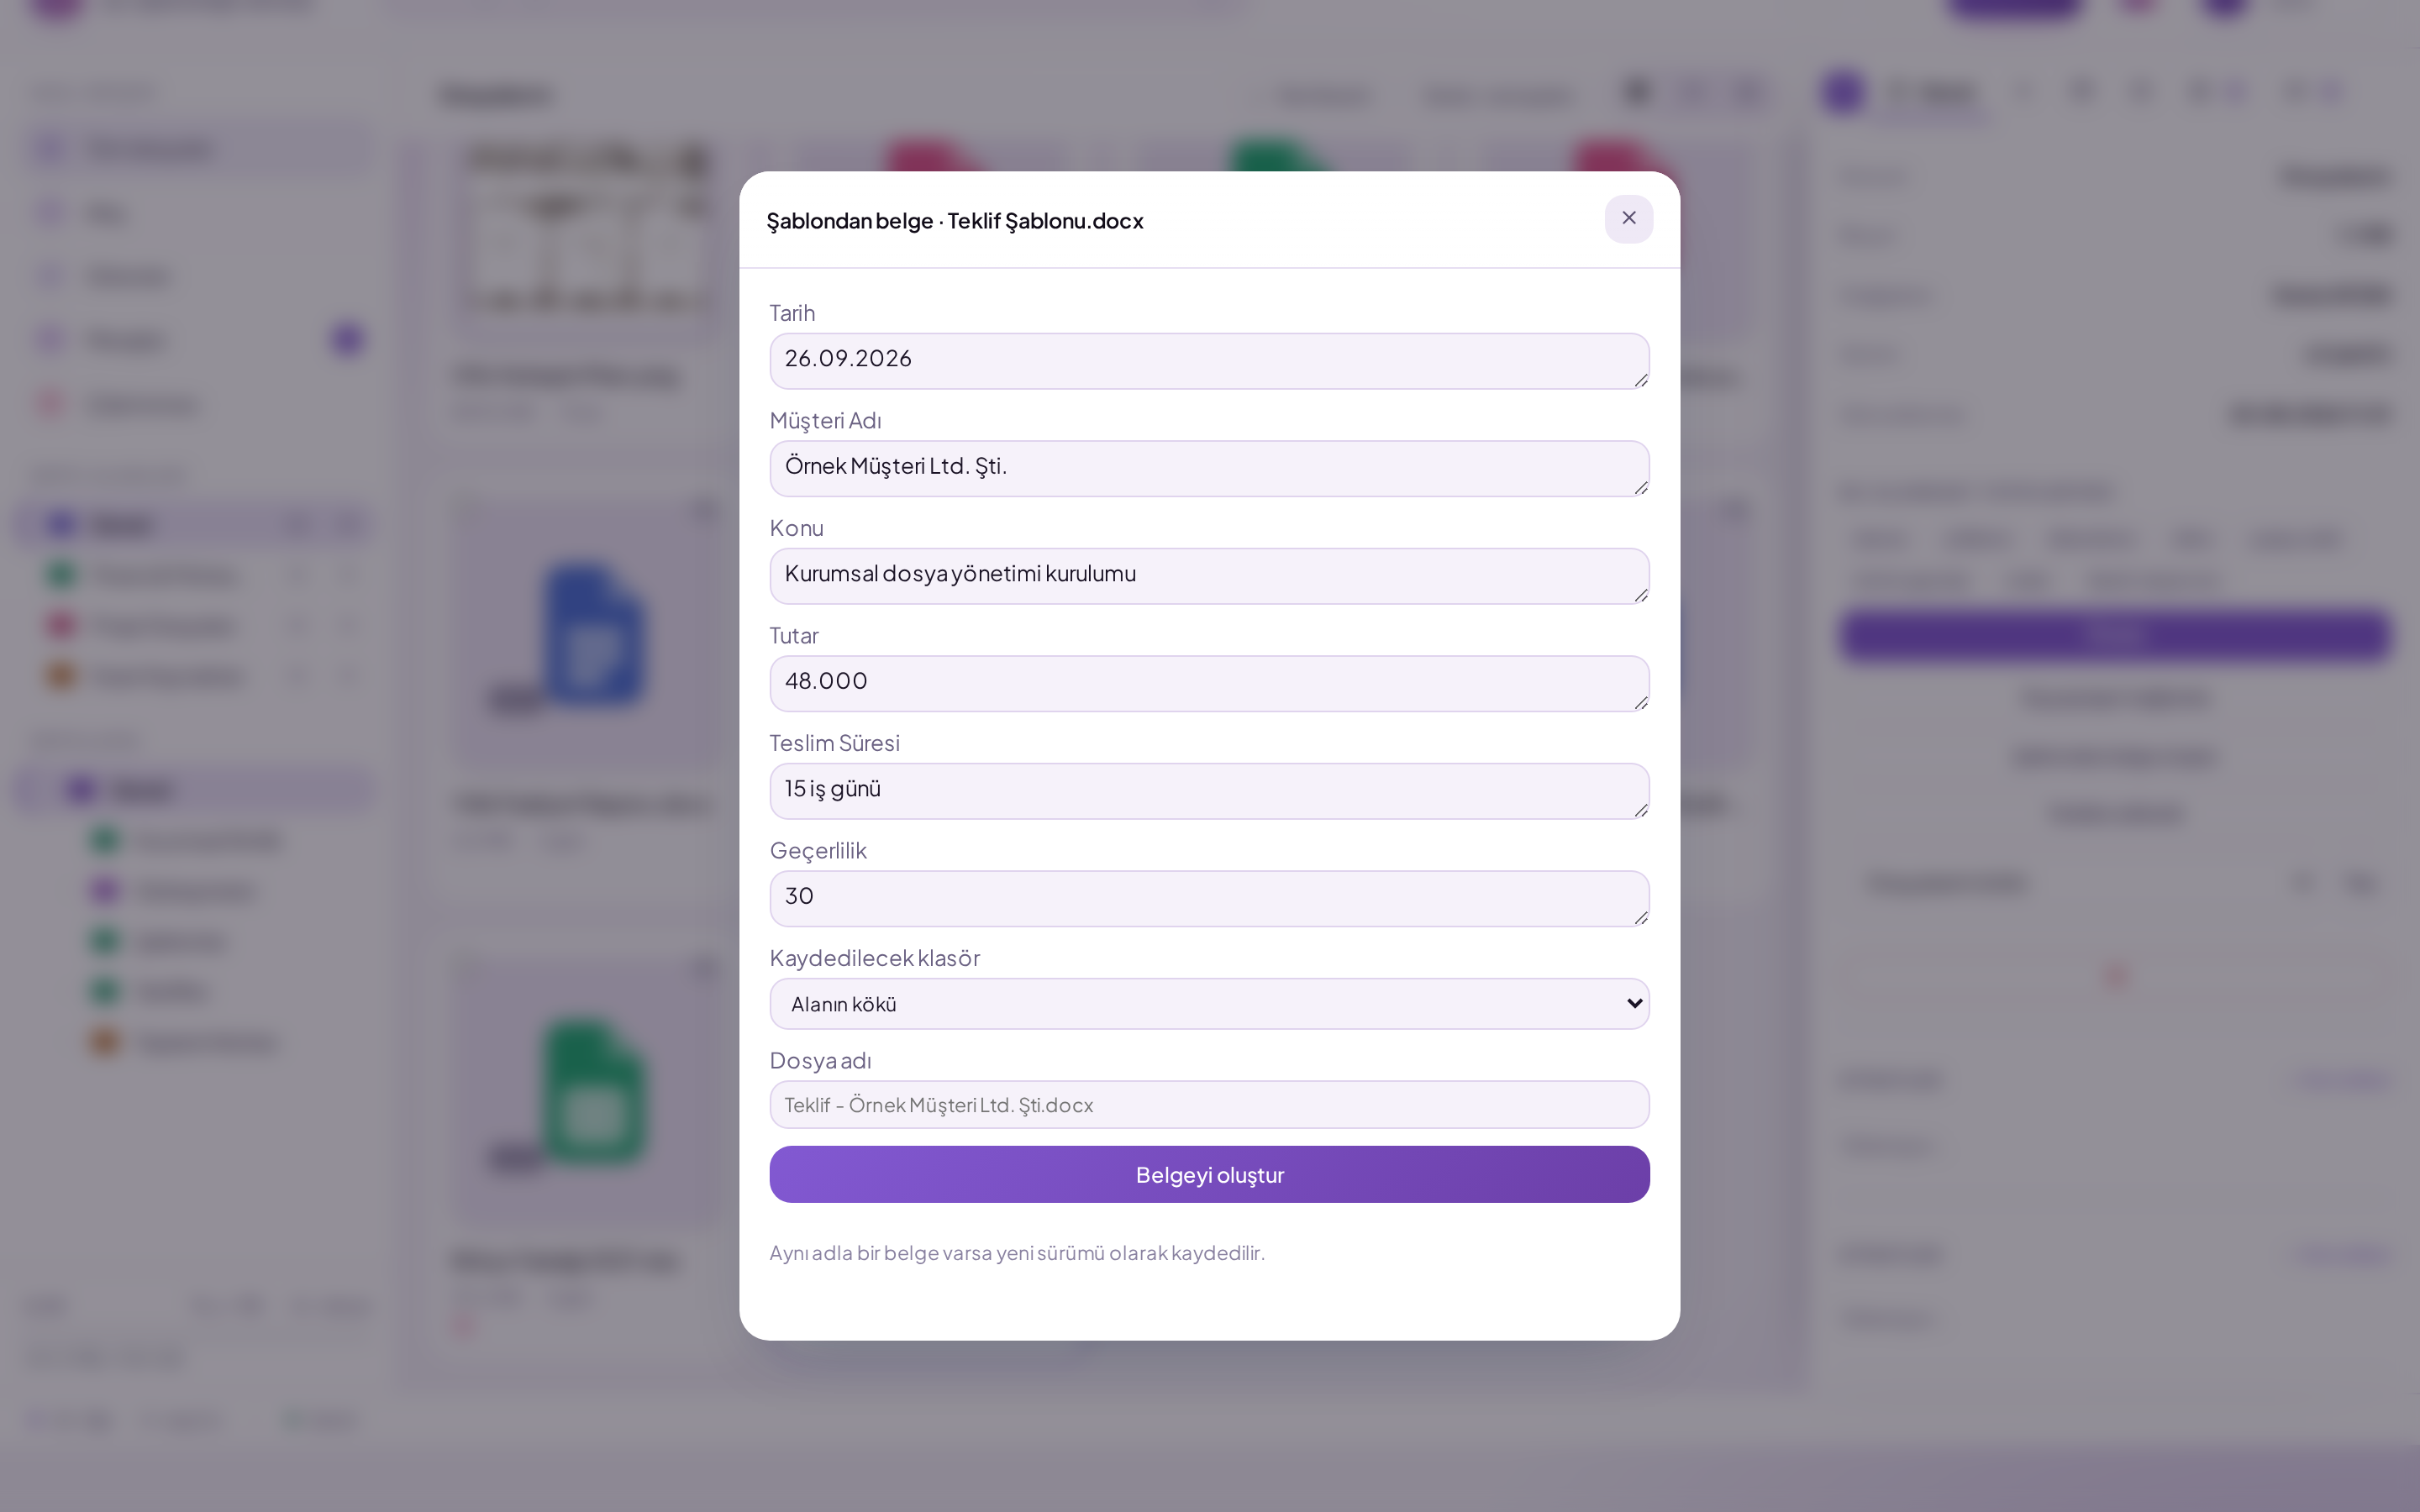Select the Tutar field showing 48.000
Image resolution: width=2420 pixels, height=1512 pixels.
pyautogui.click(x=1209, y=683)
